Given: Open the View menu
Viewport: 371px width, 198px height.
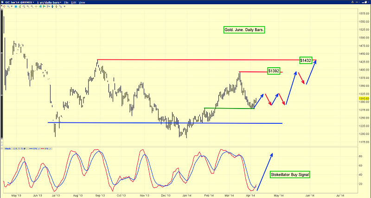Looking at the screenshot, I should [82, 2].
